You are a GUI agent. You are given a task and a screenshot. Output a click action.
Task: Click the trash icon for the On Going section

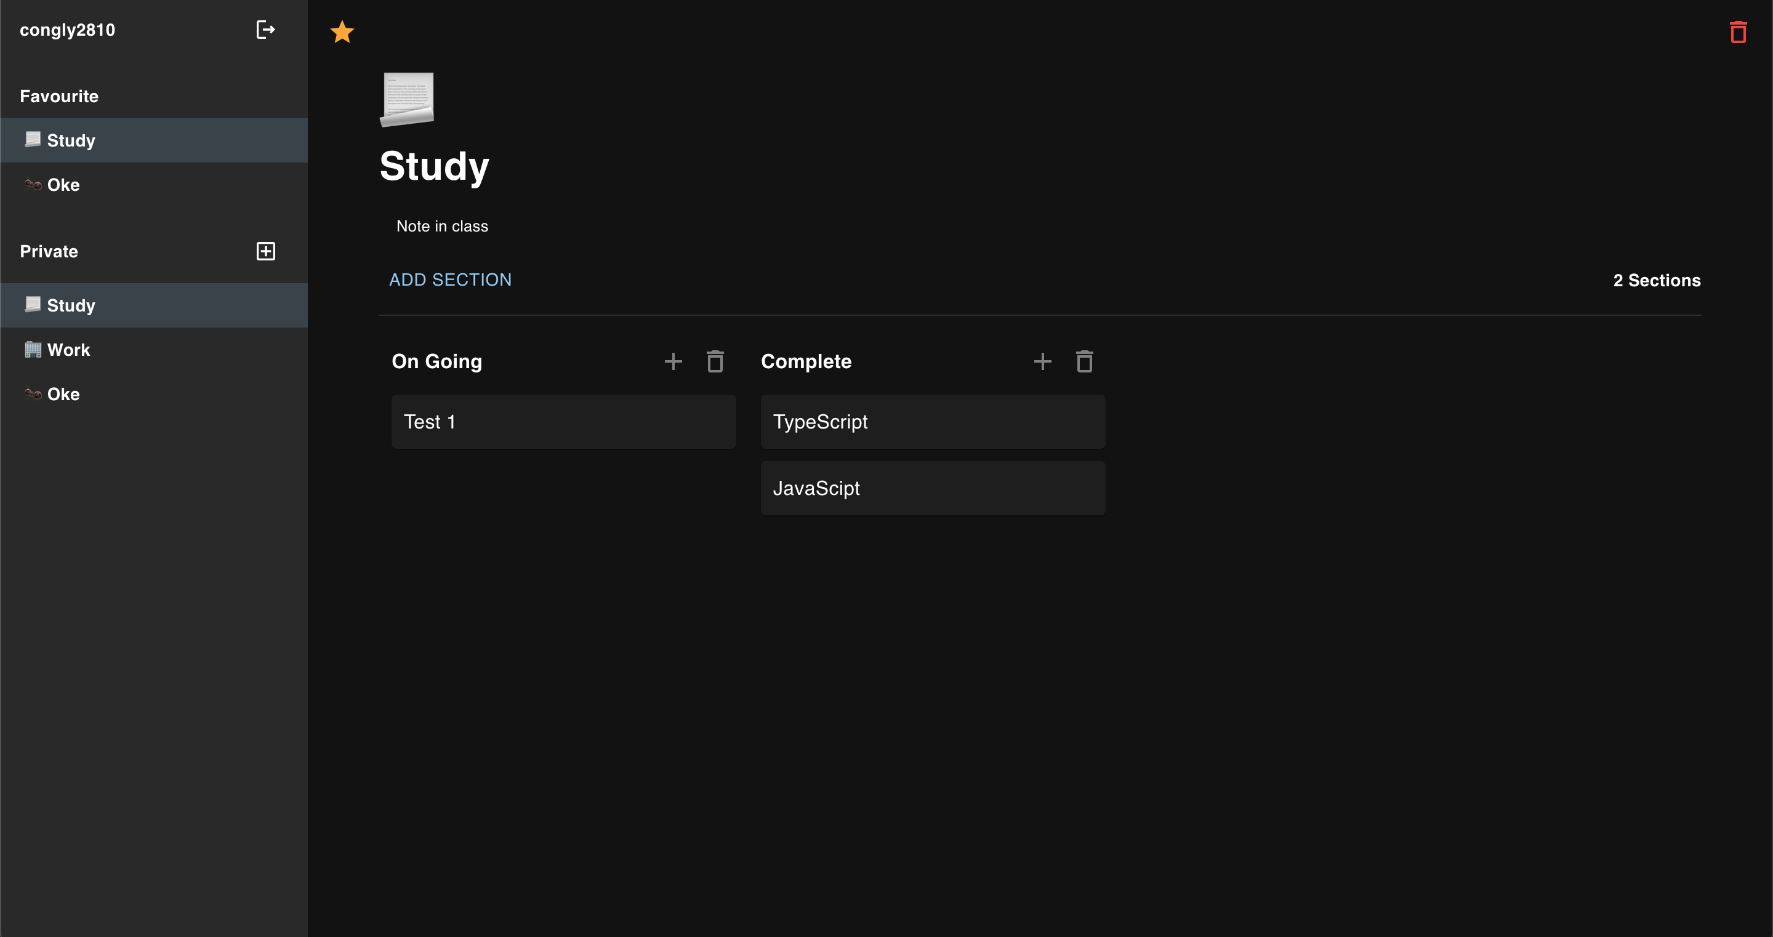715,361
